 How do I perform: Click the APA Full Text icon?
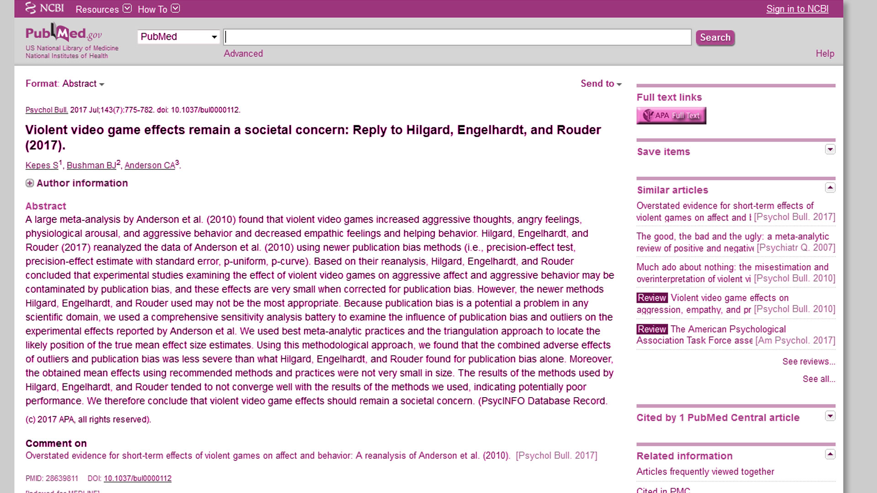[670, 115]
